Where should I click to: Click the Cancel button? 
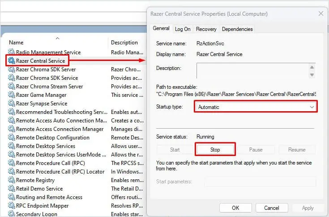[x=272, y=208]
